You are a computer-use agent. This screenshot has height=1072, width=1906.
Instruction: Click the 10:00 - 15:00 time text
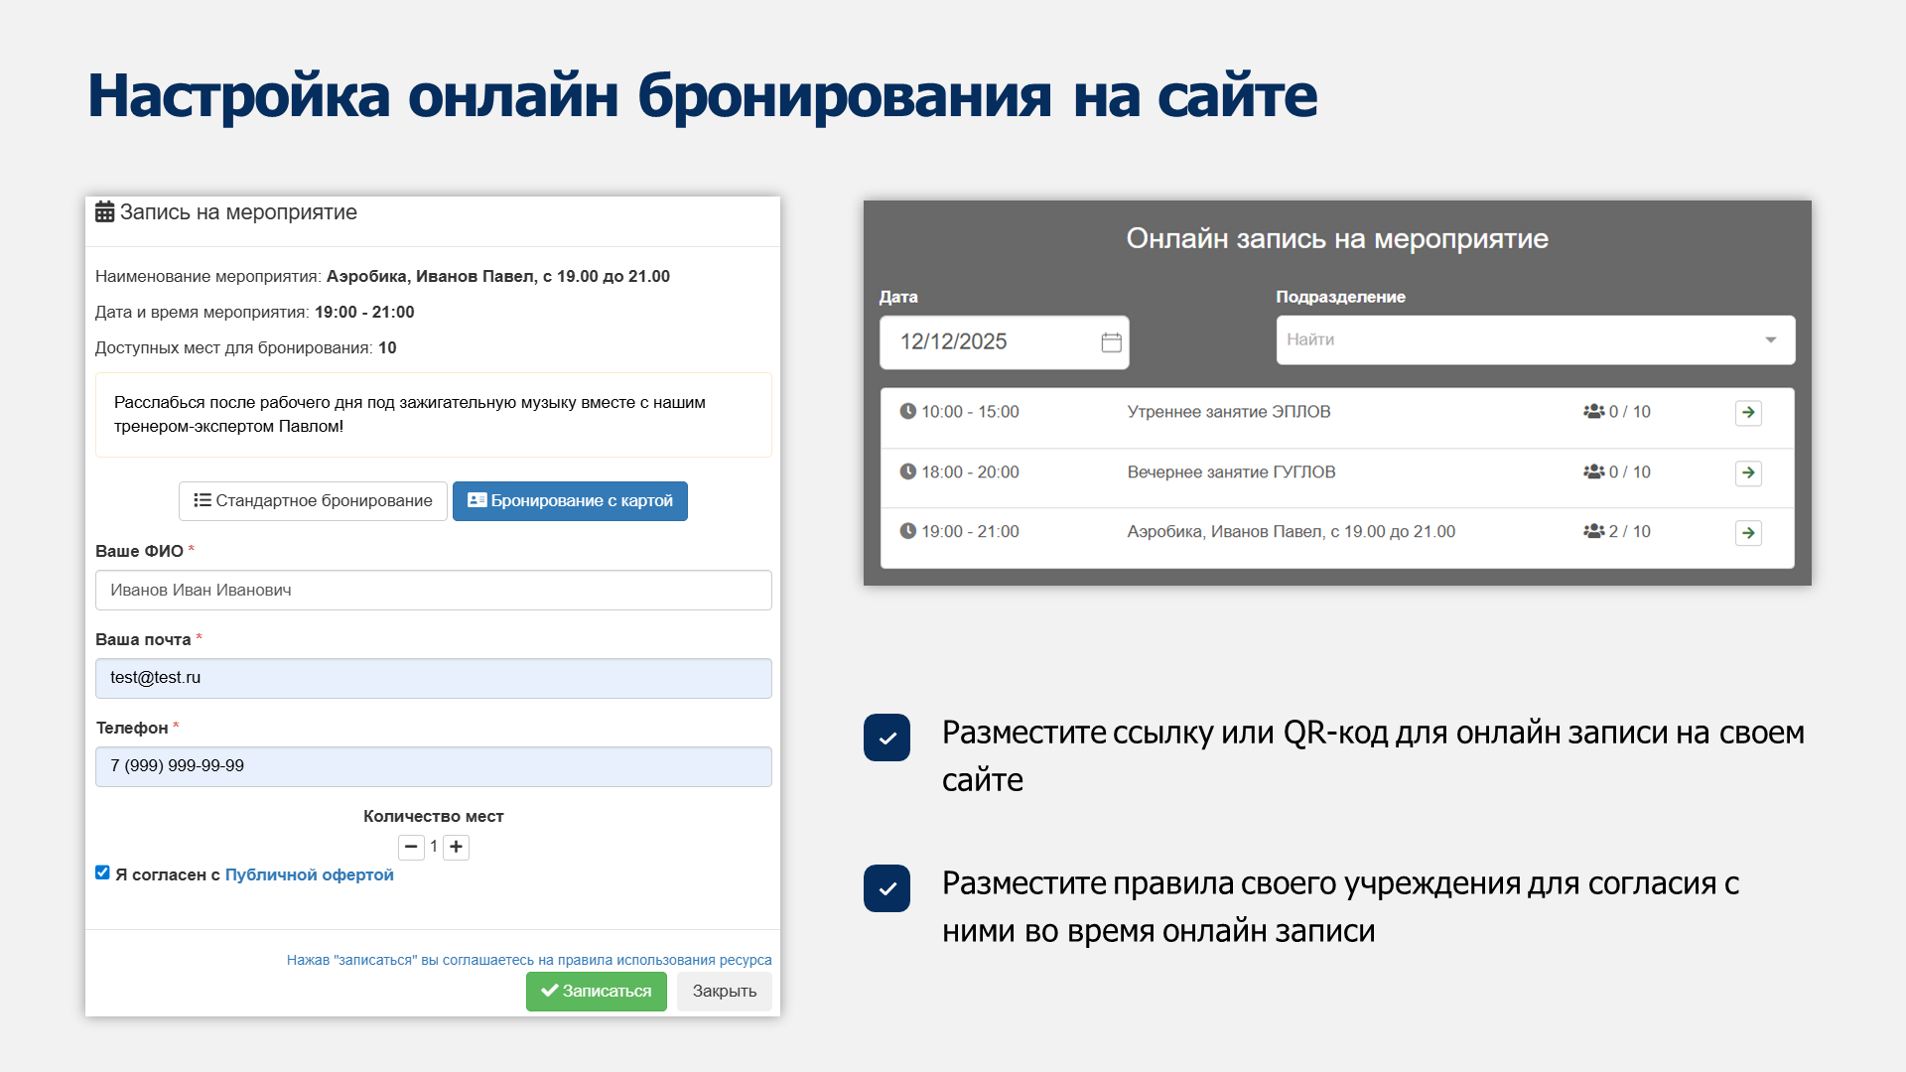click(x=970, y=412)
